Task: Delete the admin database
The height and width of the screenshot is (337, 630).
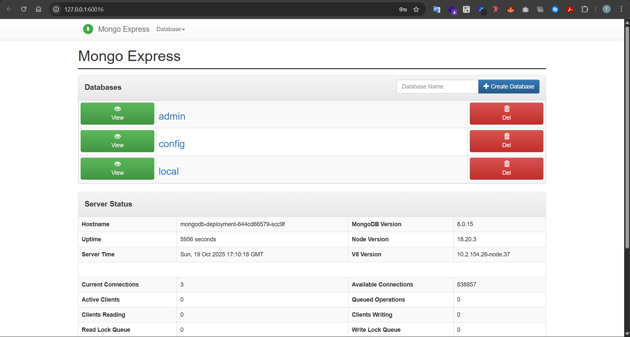Action: click(x=507, y=114)
